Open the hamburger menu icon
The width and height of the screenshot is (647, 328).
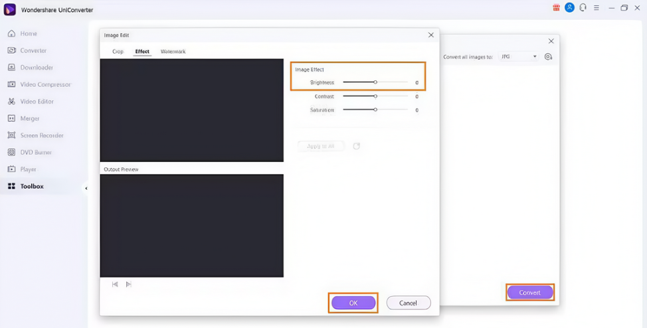[x=597, y=7]
